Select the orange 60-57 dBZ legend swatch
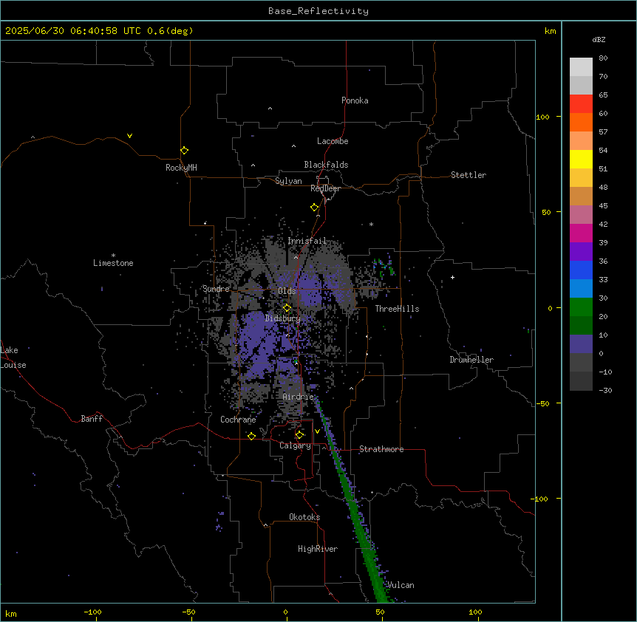Image resolution: width=637 pixels, height=622 pixels. point(581,122)
